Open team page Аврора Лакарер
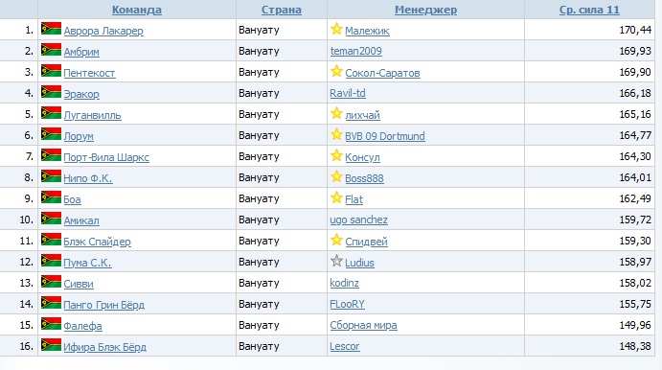 pyautogui.click(x=103, y=31)
